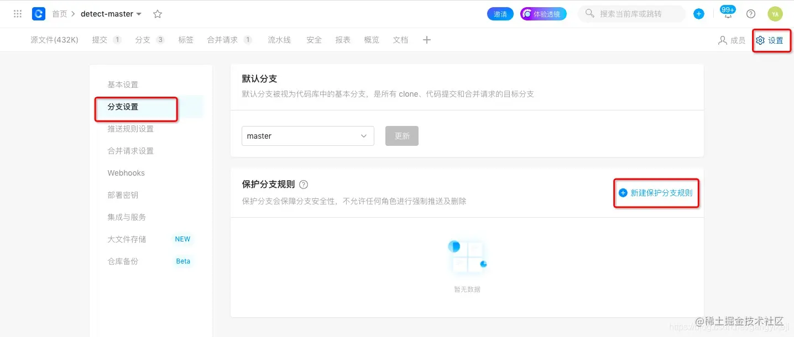Star the detect-master repository

pos(157,13)
